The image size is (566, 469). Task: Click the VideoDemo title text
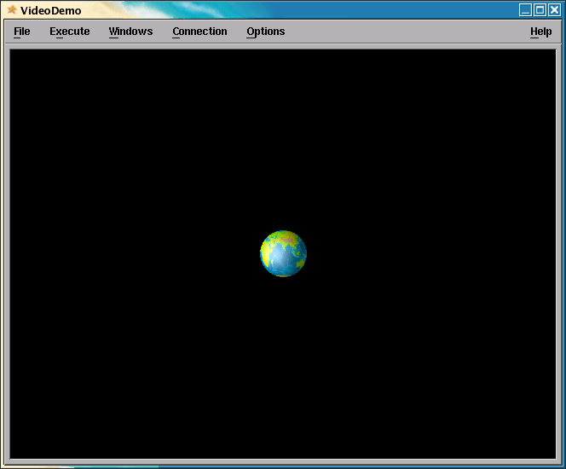pyautogui.click(x=51, y=11)
